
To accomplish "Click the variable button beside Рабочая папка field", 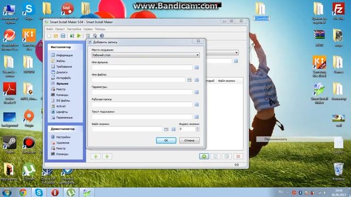I will (196, 105).
